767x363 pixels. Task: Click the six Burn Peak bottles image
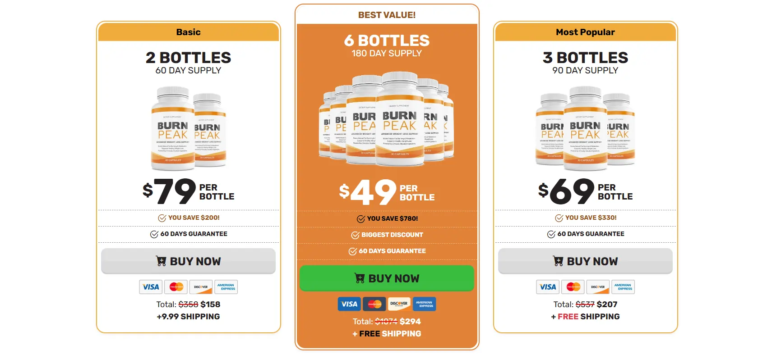tap(387, 119)
